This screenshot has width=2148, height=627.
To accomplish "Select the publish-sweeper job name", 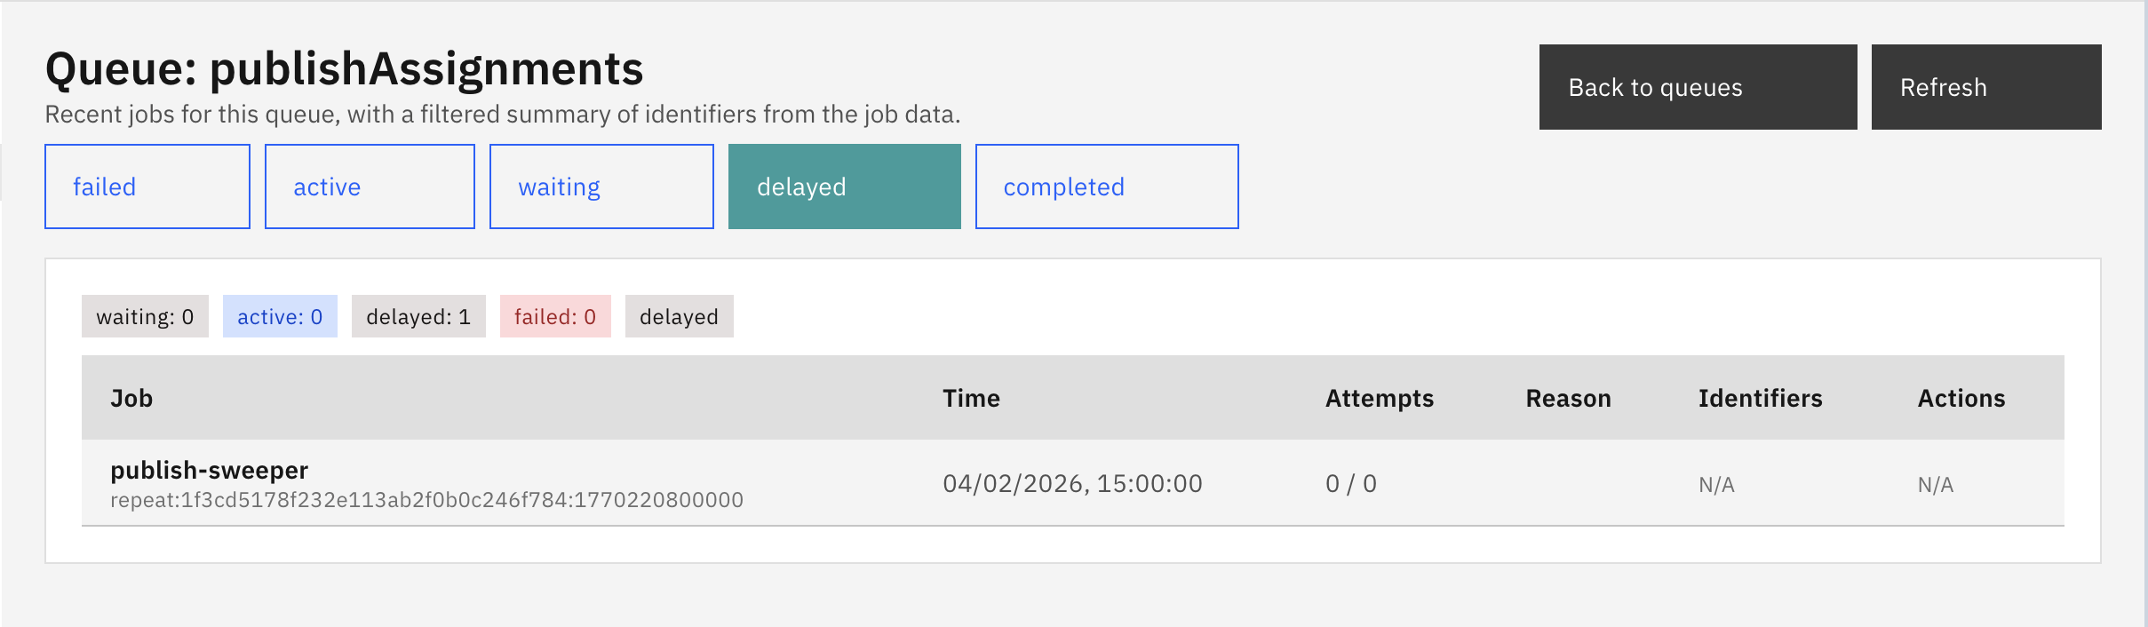I will click(x=209, y=470).
